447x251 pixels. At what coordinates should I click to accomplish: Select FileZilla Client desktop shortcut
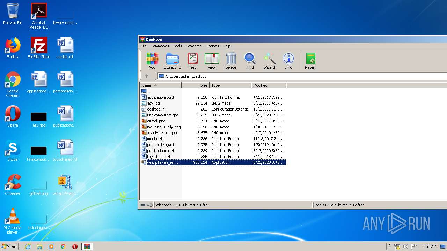click(39, 48)
